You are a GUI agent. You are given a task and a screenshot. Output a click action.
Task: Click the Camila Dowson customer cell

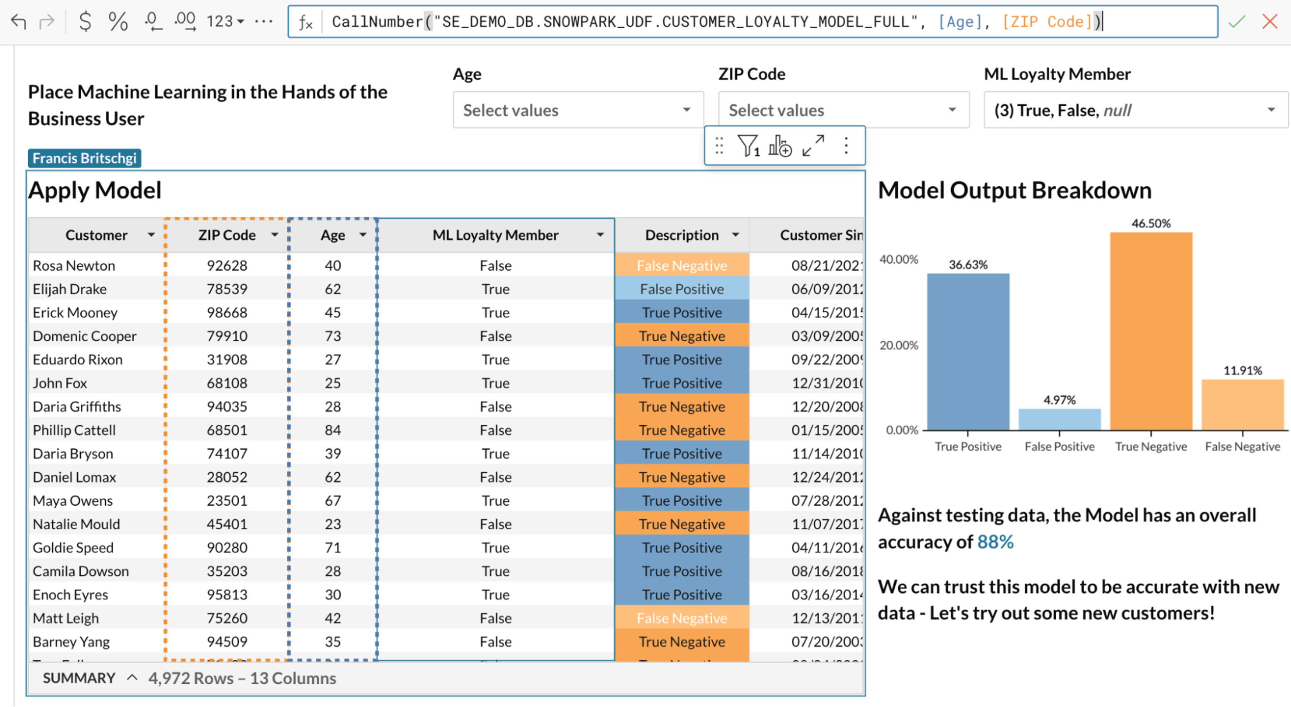(96, 571)
